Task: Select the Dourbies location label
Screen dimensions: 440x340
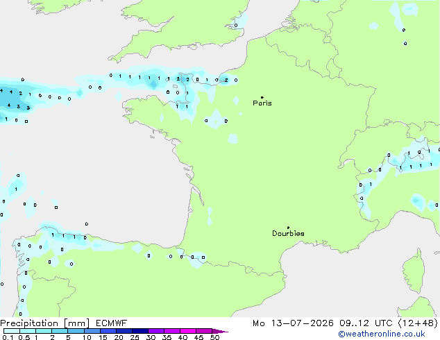Action: pyautogui.click(x=288, y=233)
